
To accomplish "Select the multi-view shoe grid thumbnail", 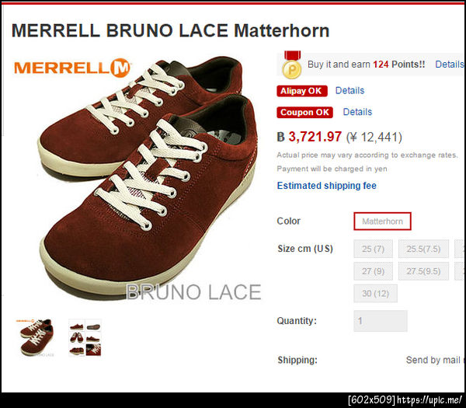I will (85, 337).
